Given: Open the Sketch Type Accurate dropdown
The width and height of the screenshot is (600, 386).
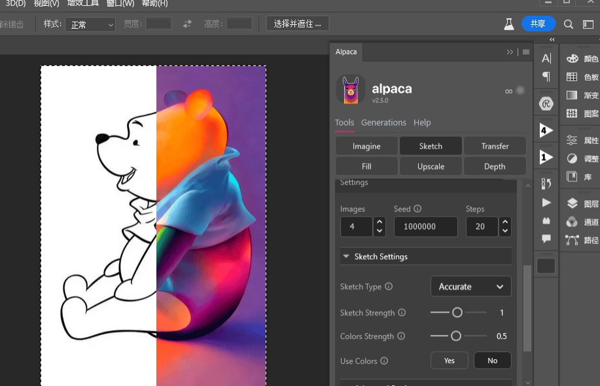Looking at the screenshot, I should 470,287.
